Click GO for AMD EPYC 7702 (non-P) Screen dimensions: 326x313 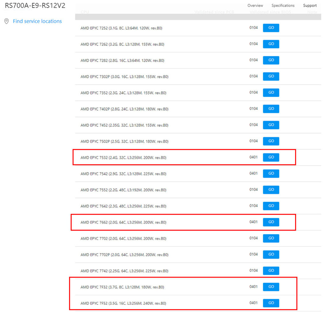pos(271,238)
